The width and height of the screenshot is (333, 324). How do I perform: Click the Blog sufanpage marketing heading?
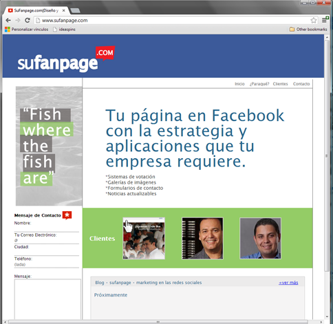click(x=149, y=283)
